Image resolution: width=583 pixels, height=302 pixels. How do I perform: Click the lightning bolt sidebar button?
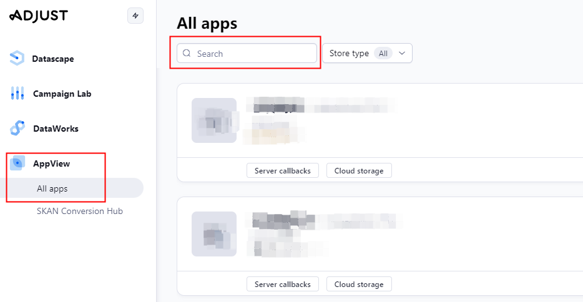(x=135, y=16)
